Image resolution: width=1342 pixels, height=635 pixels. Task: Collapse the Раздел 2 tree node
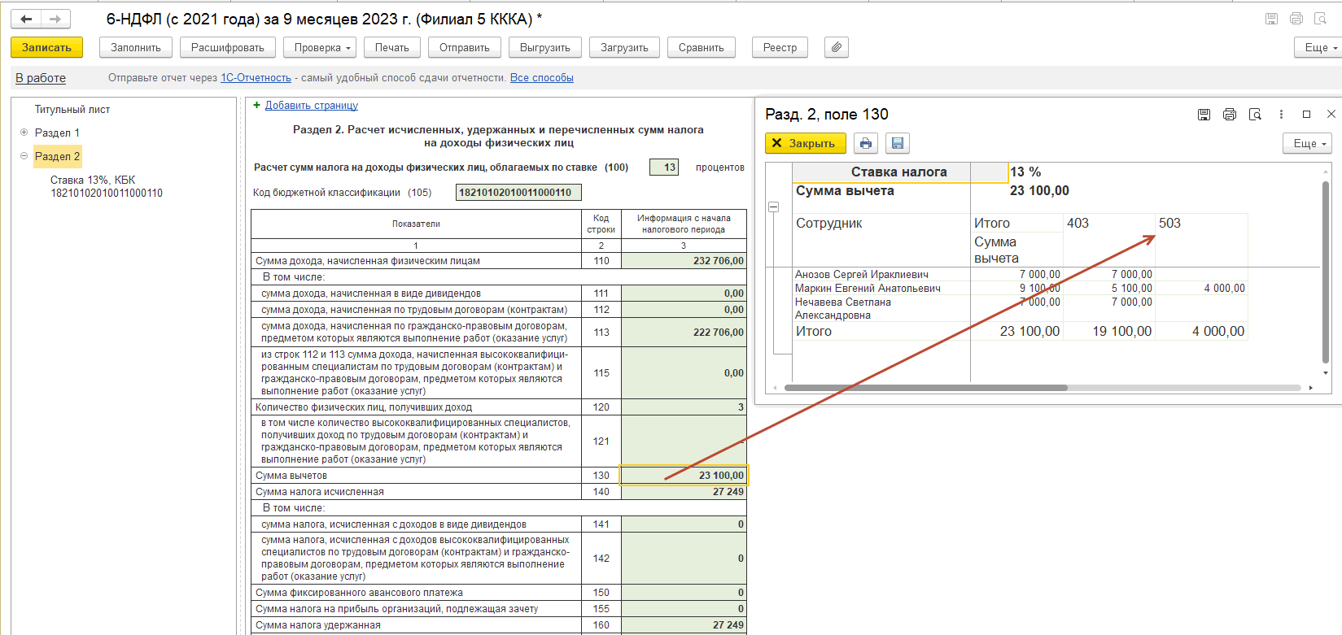click(24, 156)
